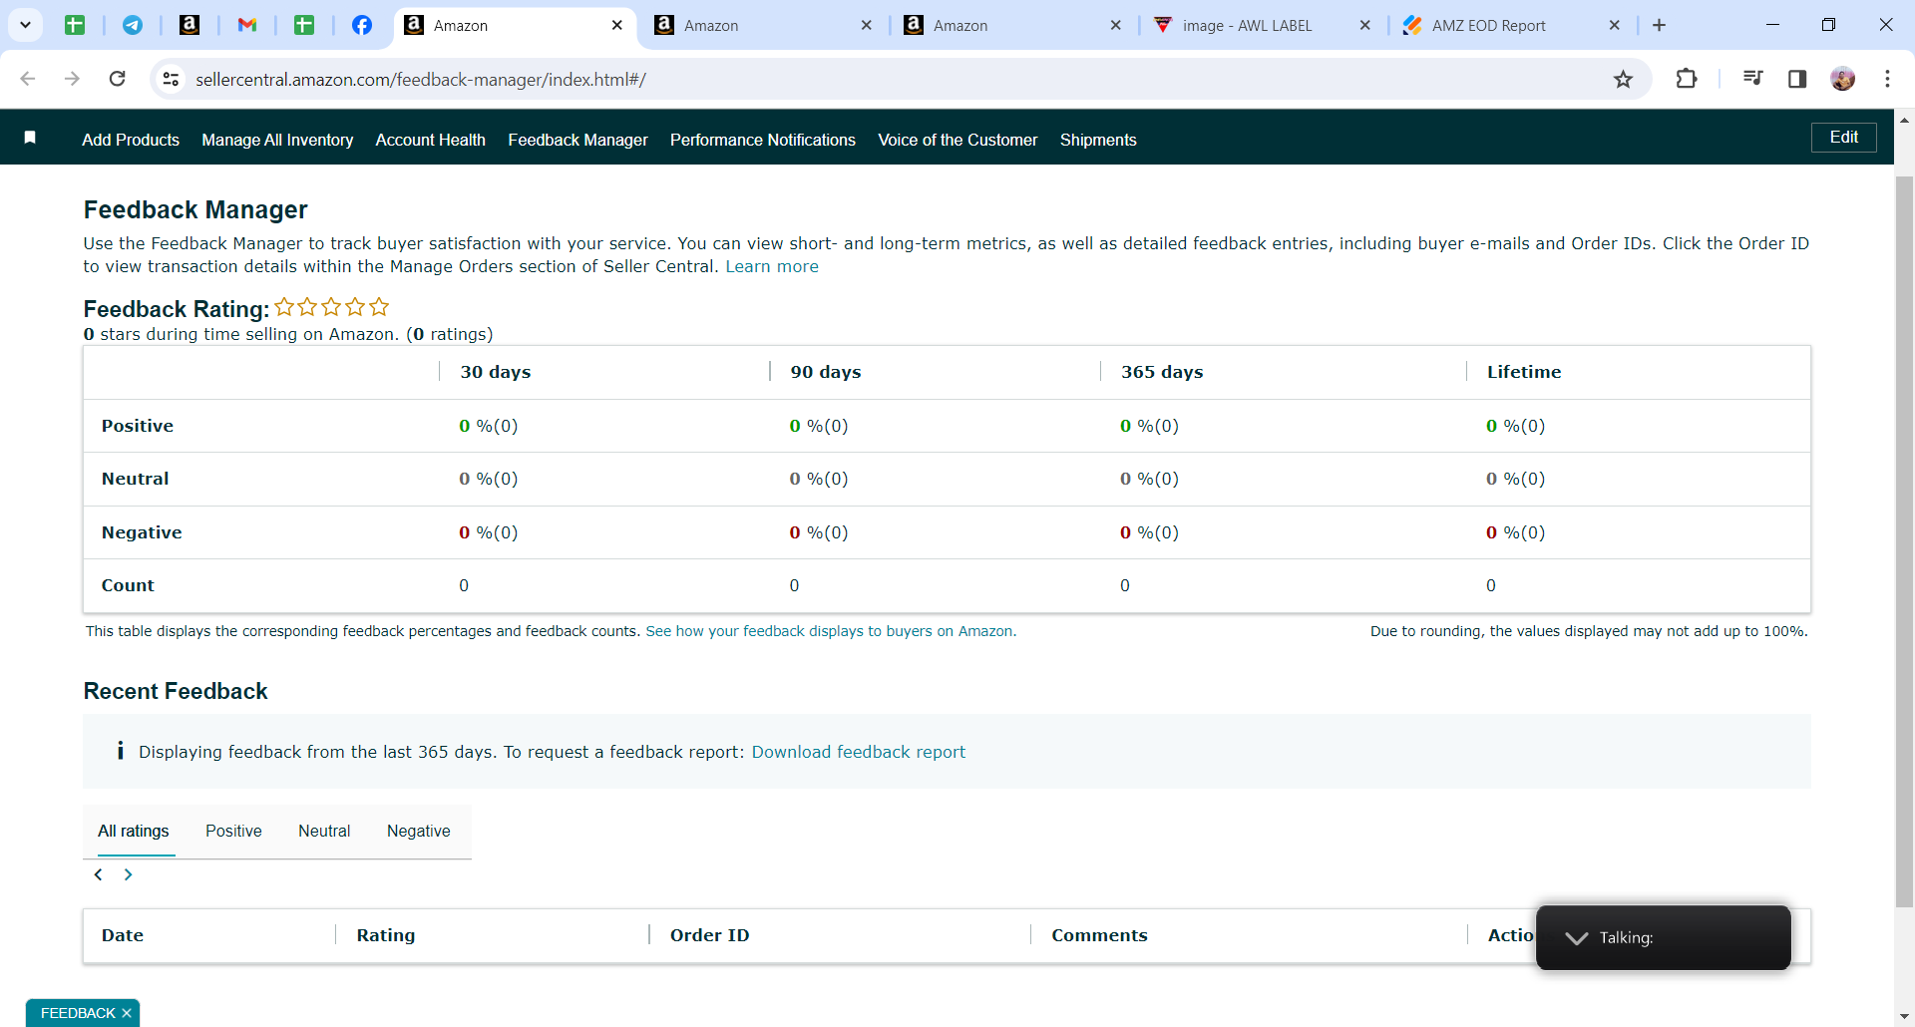Close the image - AWL LABEL tab
Screen dimensions: 1915x1027
click(x=1365, y=26)
